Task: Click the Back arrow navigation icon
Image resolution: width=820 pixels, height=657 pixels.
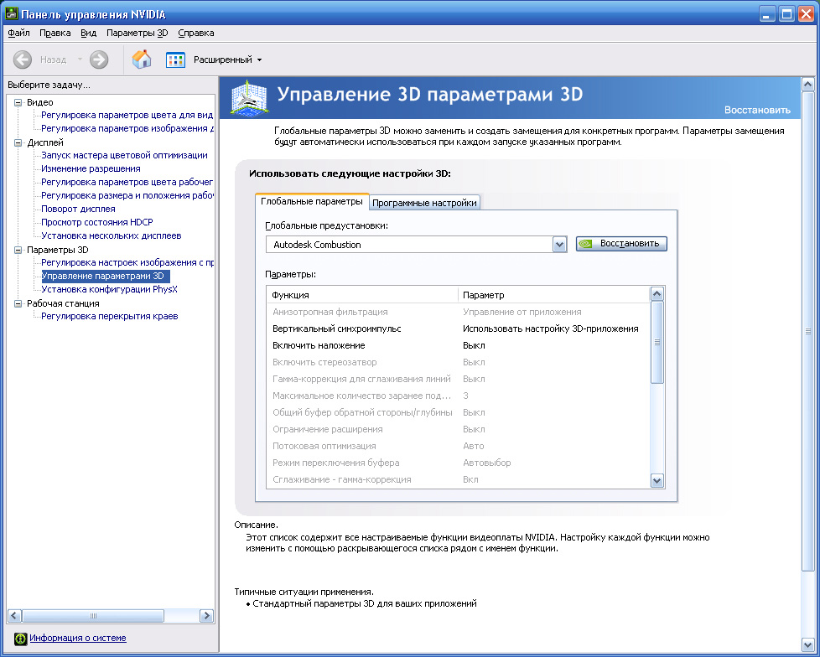Action: click(23, 59)
